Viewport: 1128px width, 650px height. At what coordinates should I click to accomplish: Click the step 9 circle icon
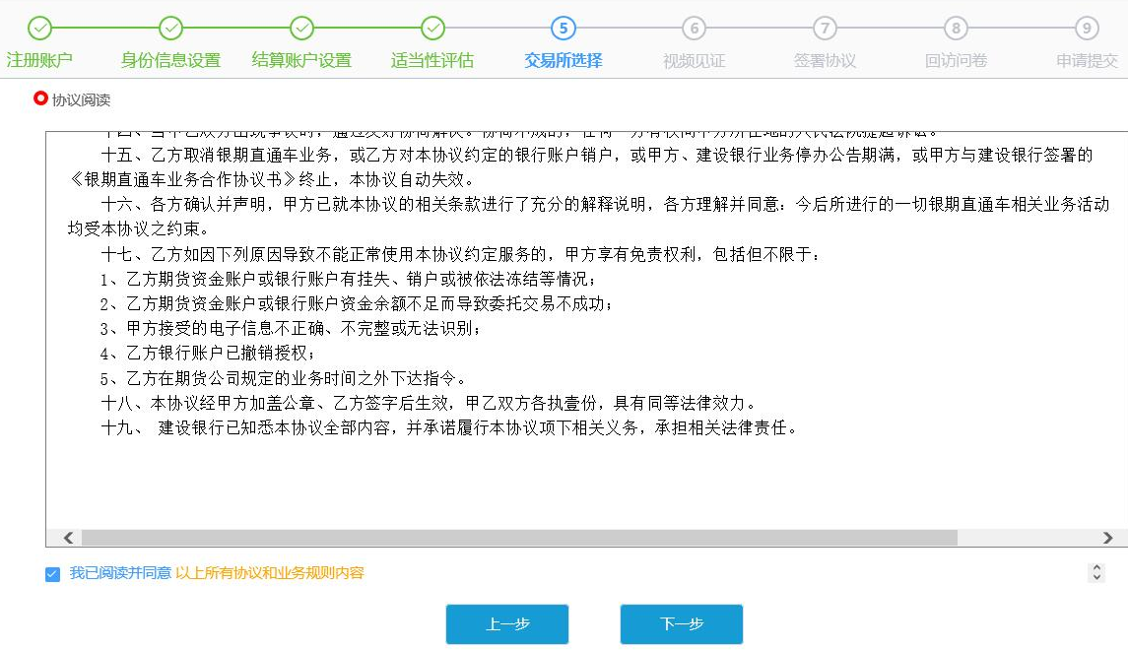click(x=1087, y=28)
